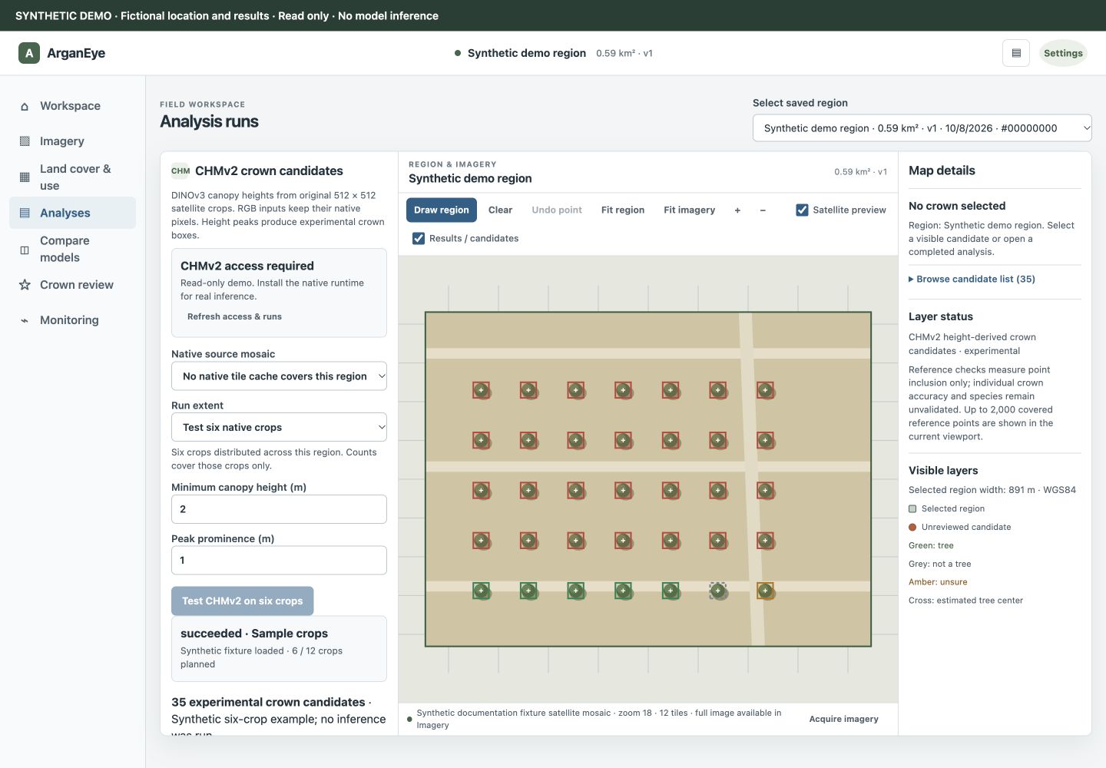Viewport: 1106px width, 768px height.
Task: Uncheck the Results / candidates checkbox
Action: click(419, 238)
